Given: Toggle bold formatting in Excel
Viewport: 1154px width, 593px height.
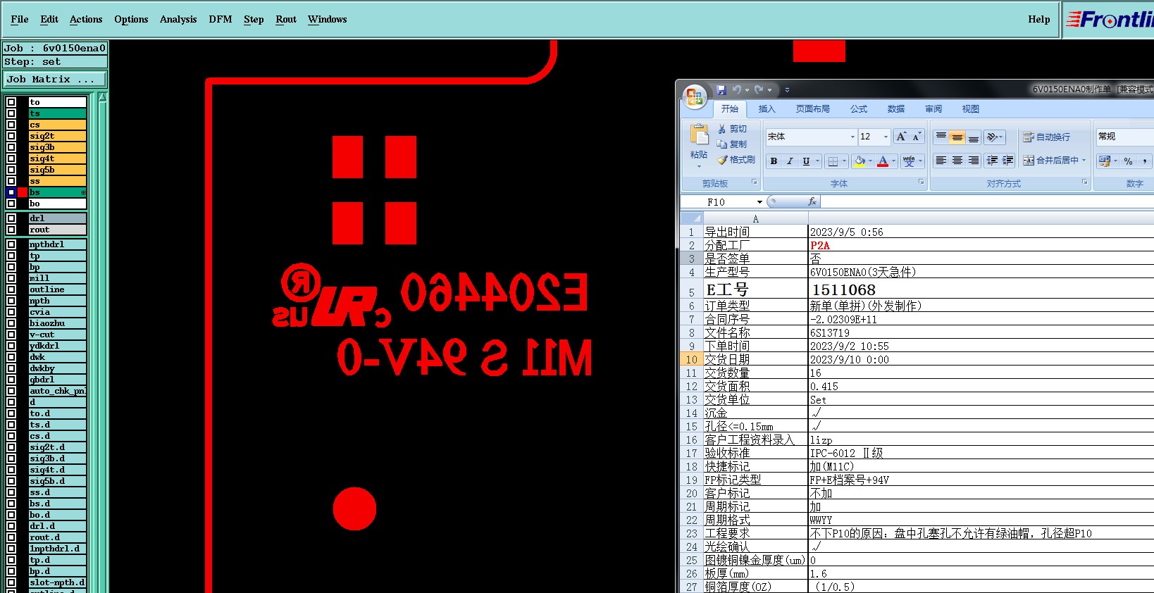Looking at the screenshot, I should point(774,161).
